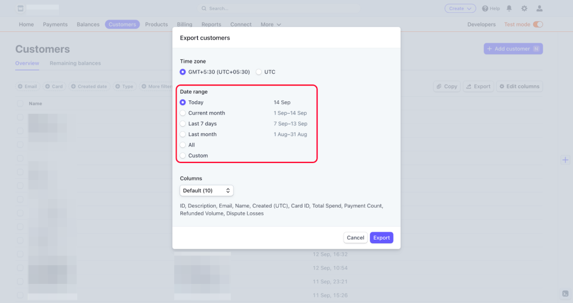573x303 pixels.
Task: Switch to the Remaining balances tab
Action: (75, 63)
